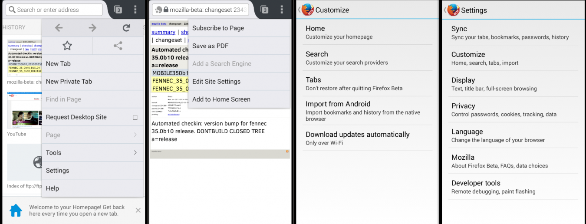Open Settings from the browser menu
The width and height of the screenshot is (586, 224).
pyautogui.click(x=93, y=171)
